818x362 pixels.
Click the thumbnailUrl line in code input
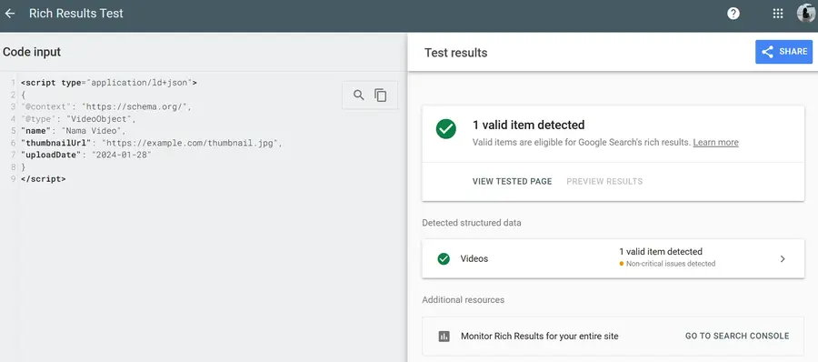tap(151, 143)
